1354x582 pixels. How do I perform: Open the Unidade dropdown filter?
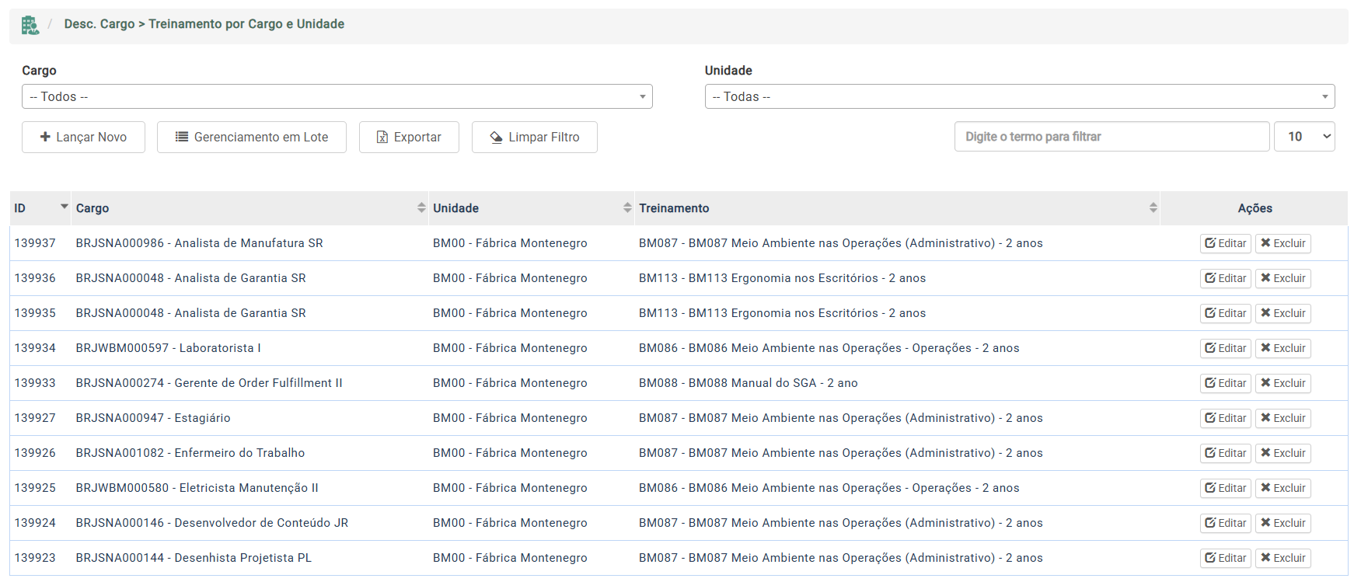(x=1019, y=96)
